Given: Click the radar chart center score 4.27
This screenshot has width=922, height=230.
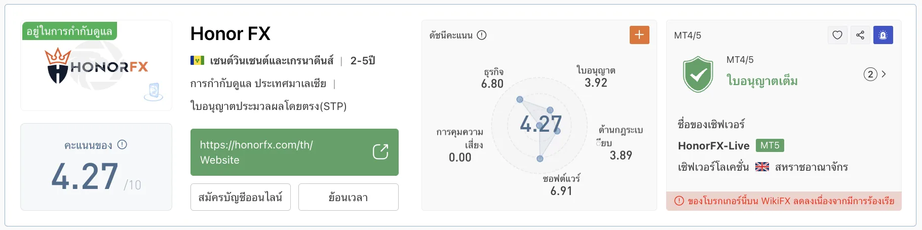Looking at the screenshot, I should click(541, 124).
